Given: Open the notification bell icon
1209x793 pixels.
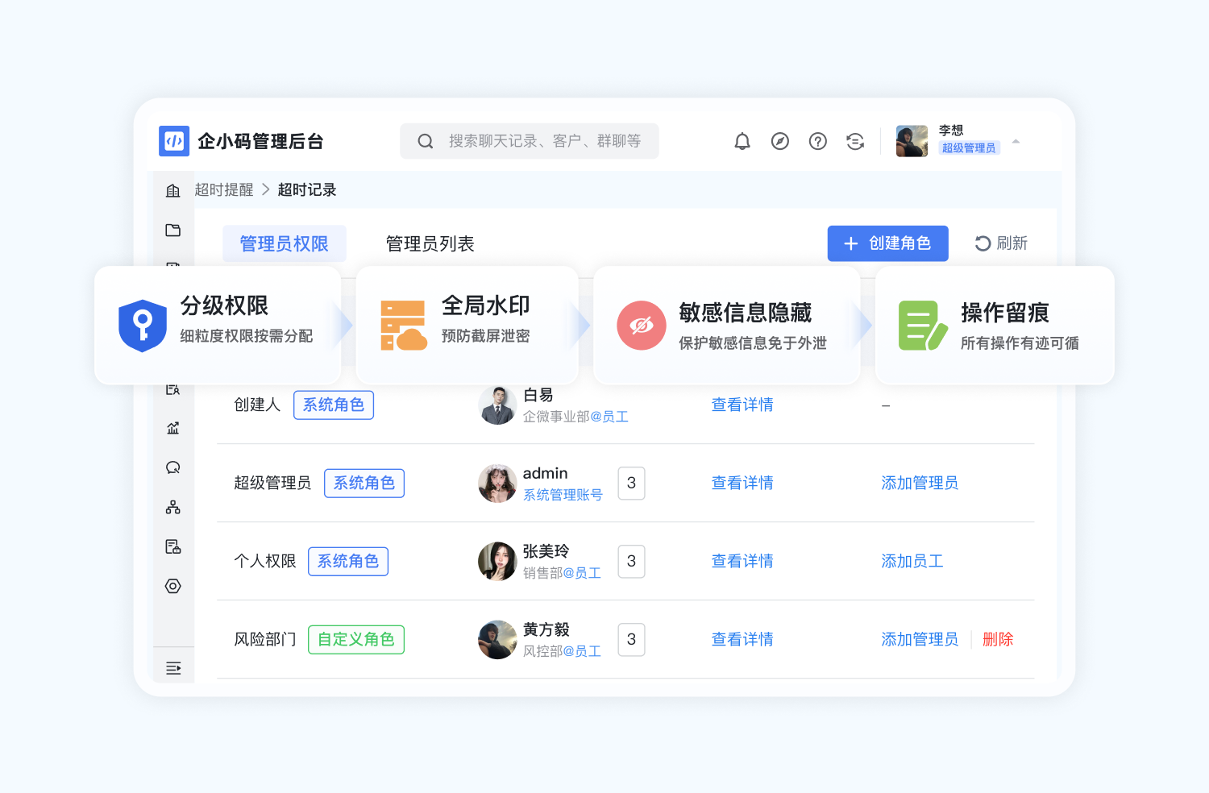Looking at the screenshot, I should pos(742,141).
